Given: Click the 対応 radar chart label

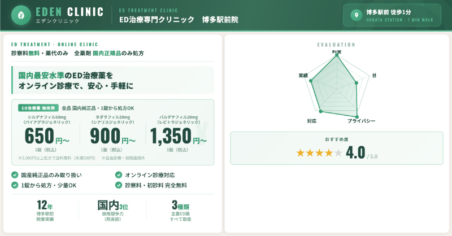Looking at the screenshot, I should (x=311, y=121).
